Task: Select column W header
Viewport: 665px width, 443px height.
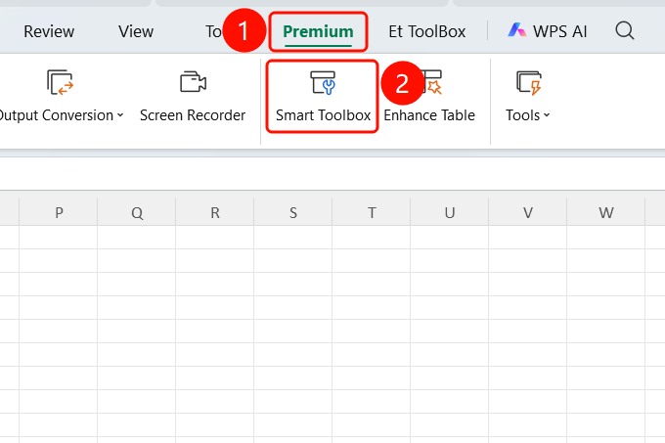Action: [605, 212]
